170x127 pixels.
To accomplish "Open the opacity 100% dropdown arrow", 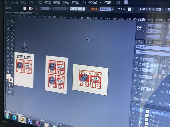I will click(112, 9).
